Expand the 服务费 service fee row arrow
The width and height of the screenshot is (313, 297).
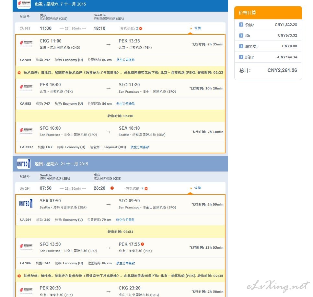tap(241, 46)
